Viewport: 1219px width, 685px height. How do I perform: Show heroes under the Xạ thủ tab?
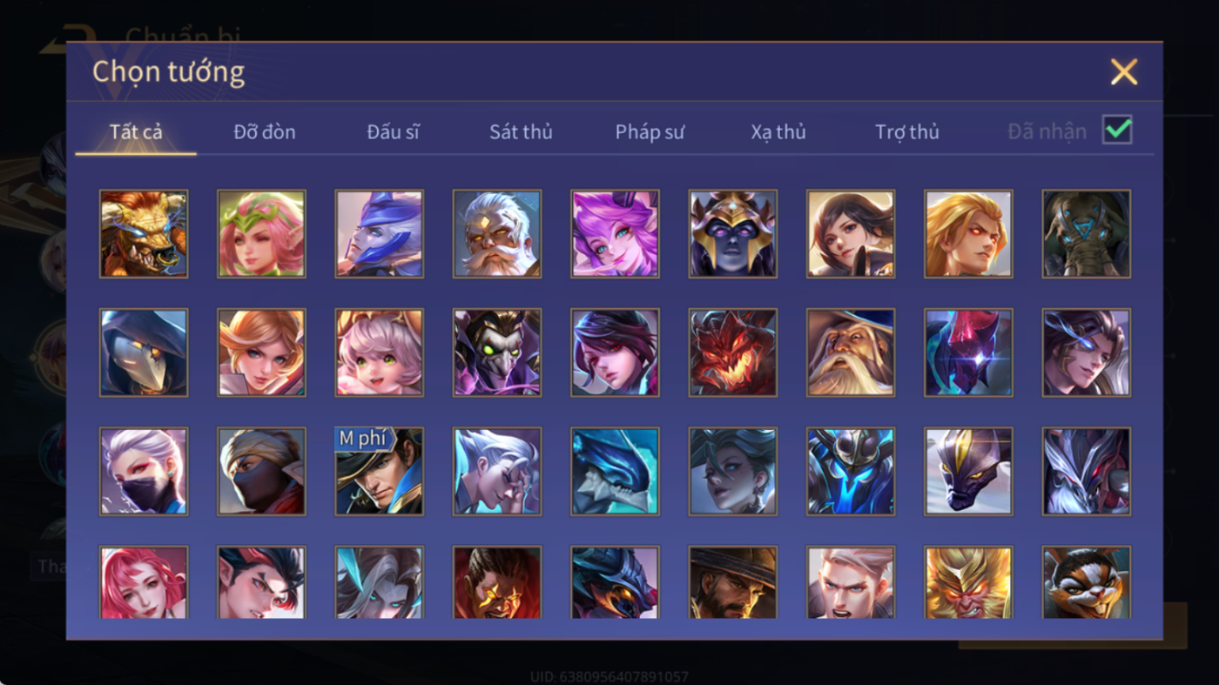(x=778, y=132)
